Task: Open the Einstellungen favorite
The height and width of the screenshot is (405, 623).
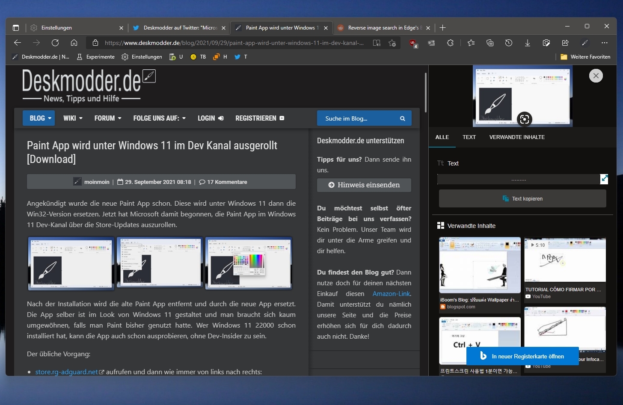Action: 142,57
